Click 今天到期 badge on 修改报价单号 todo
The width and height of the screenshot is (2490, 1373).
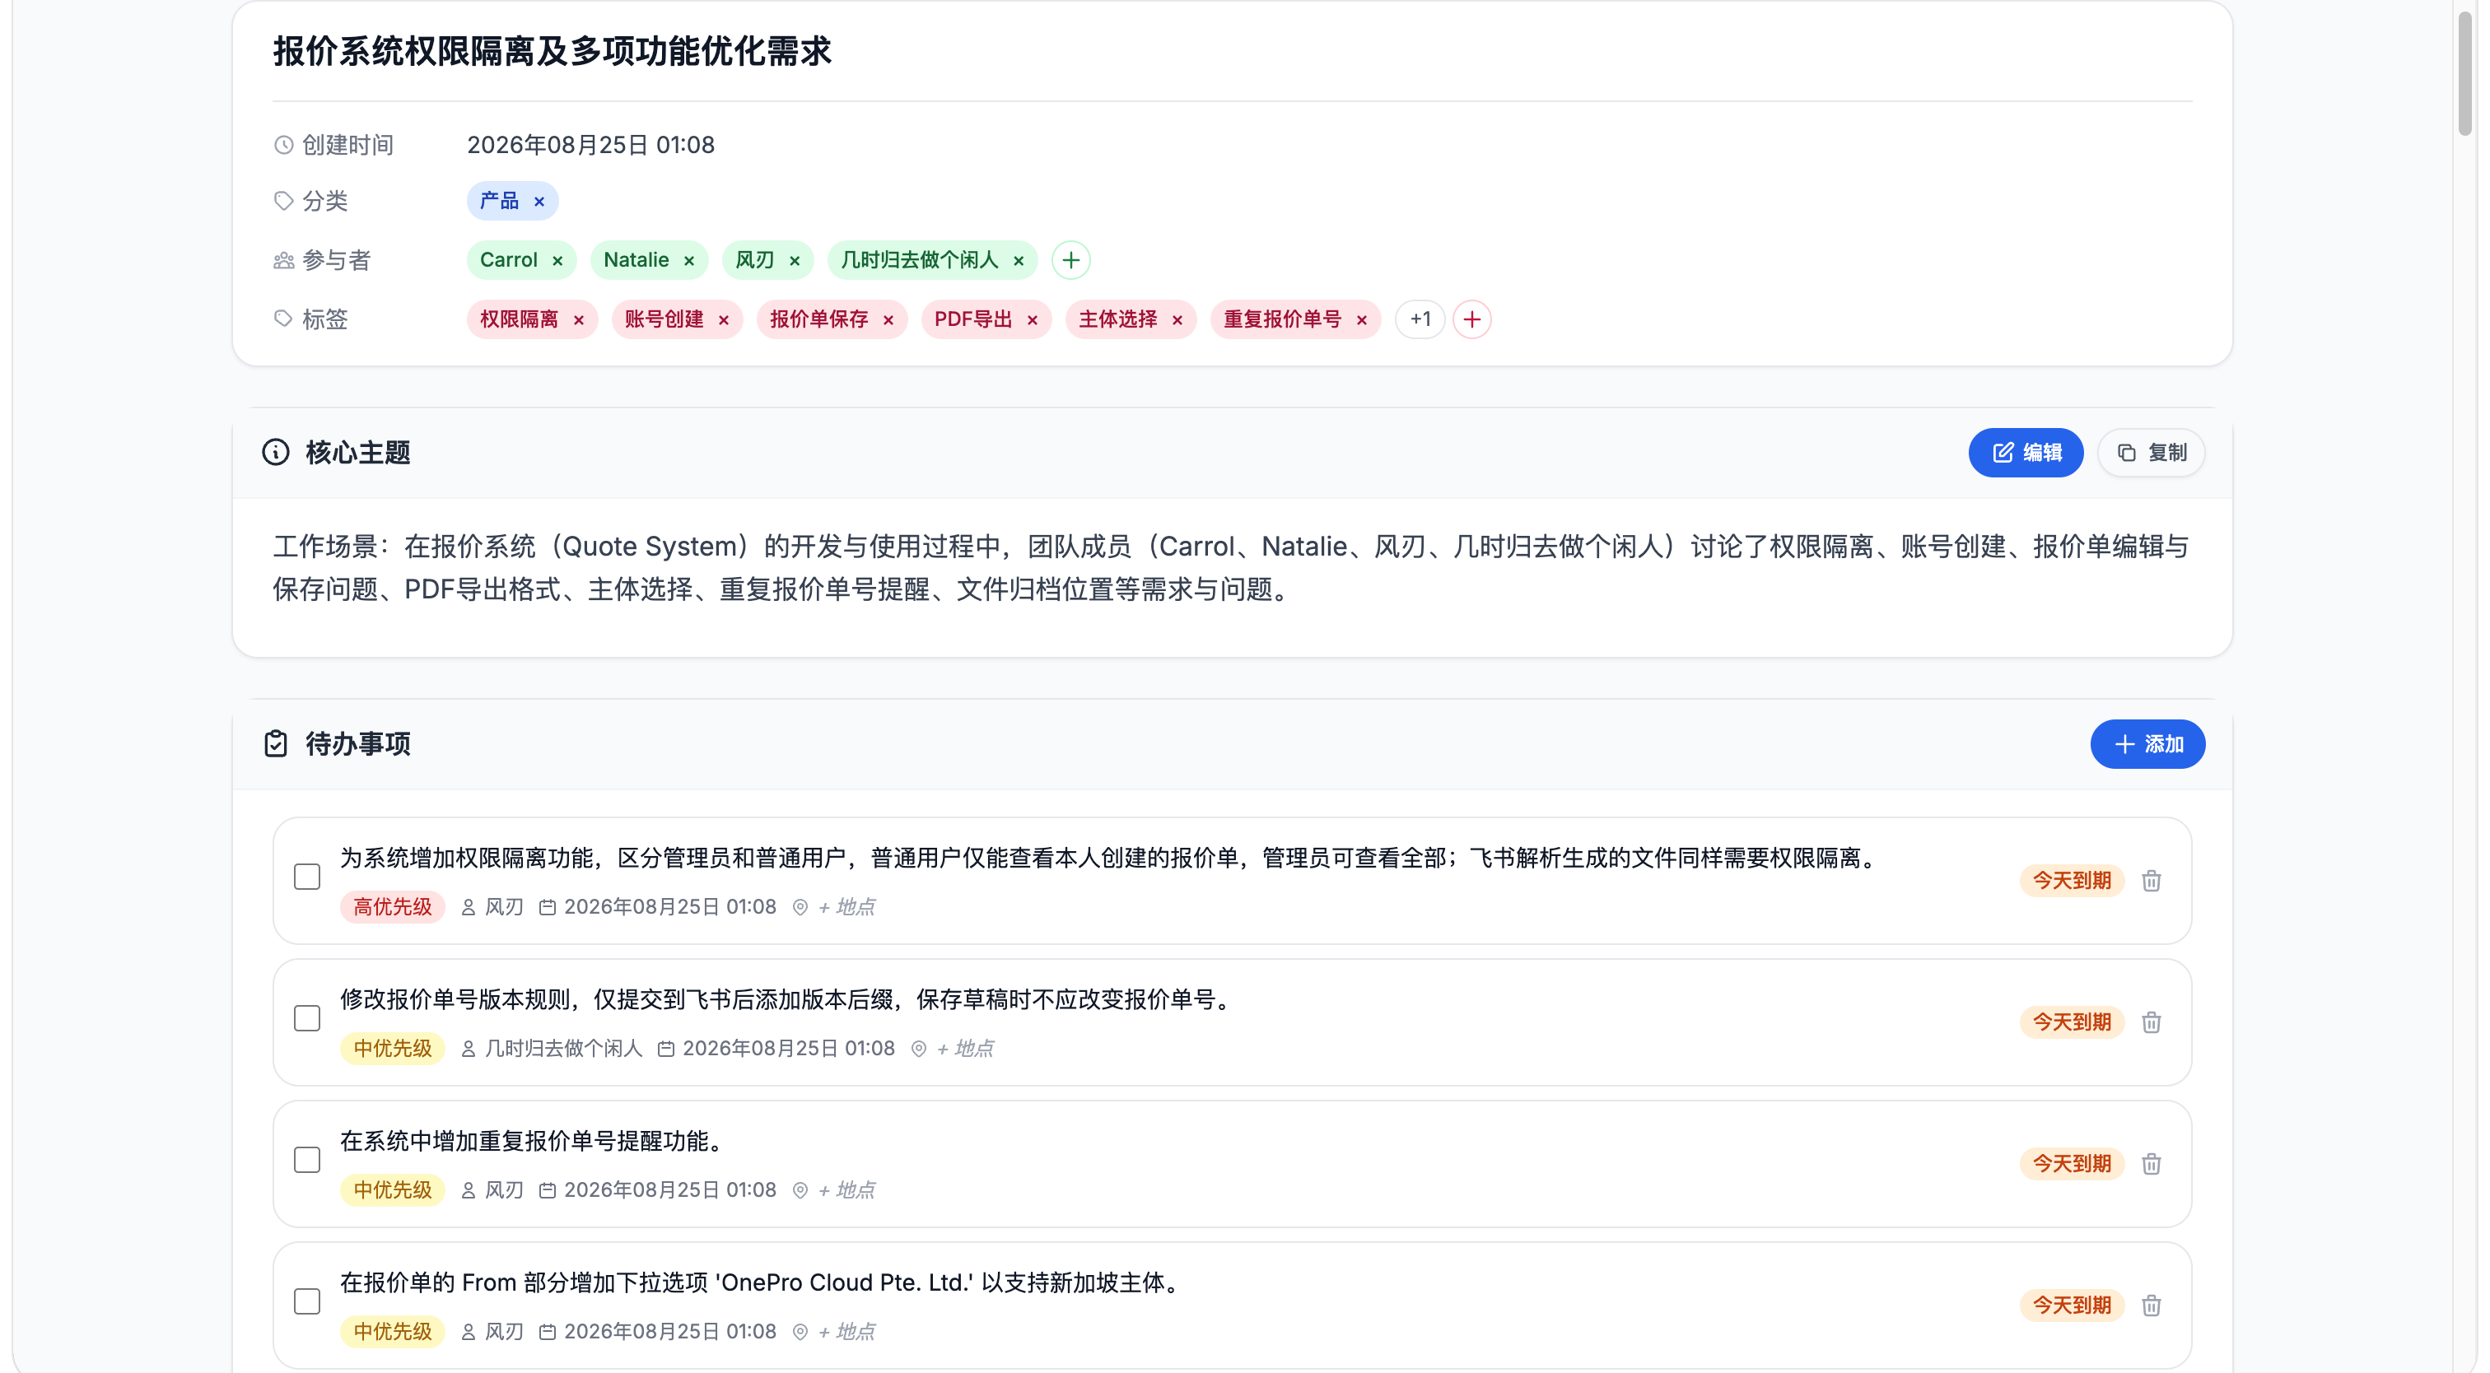(x=2072, y=1022)
